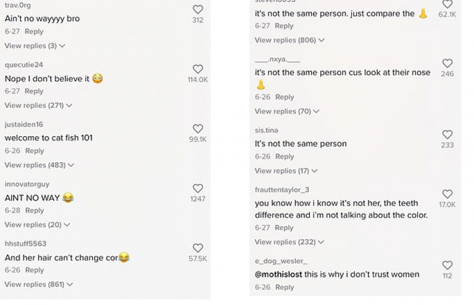Open the @mothislost mention
Screen dimensions: 474x305
[279, 274]
